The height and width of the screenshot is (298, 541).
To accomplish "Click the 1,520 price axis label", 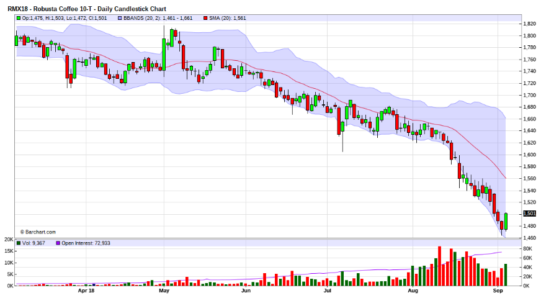I will click(x=530, y=202).
